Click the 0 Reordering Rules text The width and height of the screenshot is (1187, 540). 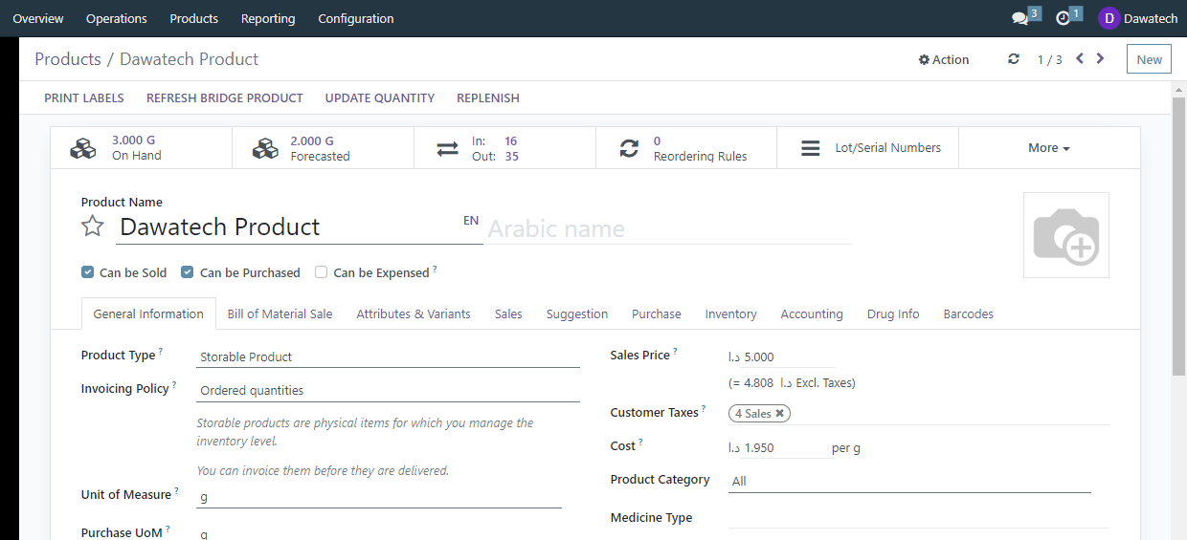[700, 148]
